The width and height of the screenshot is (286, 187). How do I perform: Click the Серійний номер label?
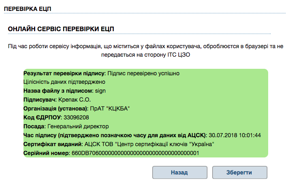[46, 153]
